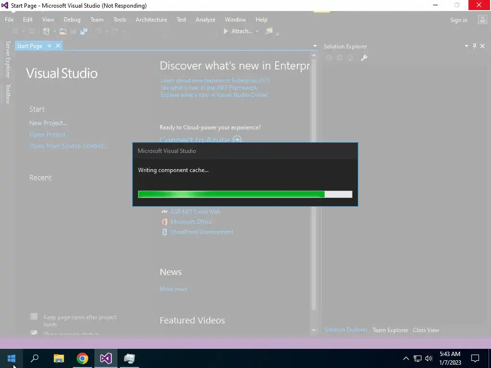Open toolbar overflow options dropdown
491x368 pixels.
(x=278, y=34)
